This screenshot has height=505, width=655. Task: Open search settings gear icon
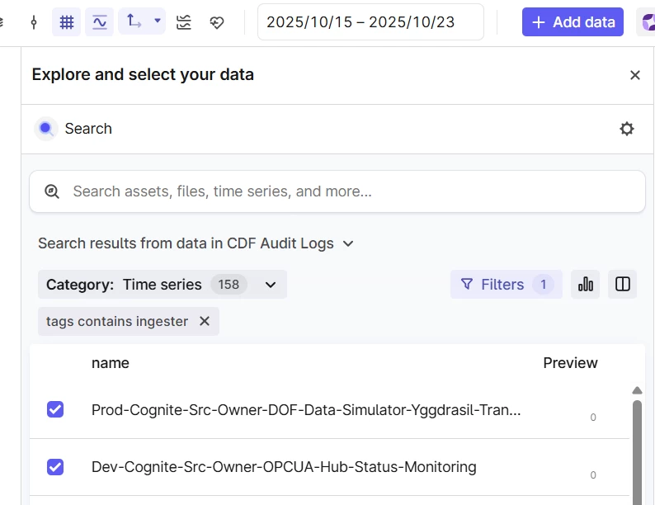click(627, 129)
